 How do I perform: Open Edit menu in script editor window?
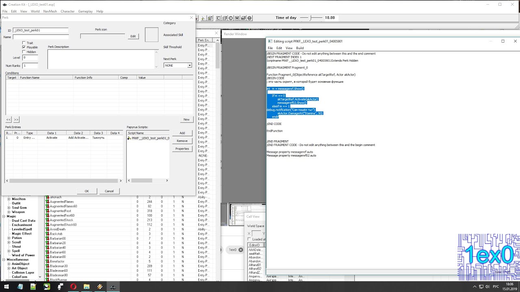pos(279,48)
